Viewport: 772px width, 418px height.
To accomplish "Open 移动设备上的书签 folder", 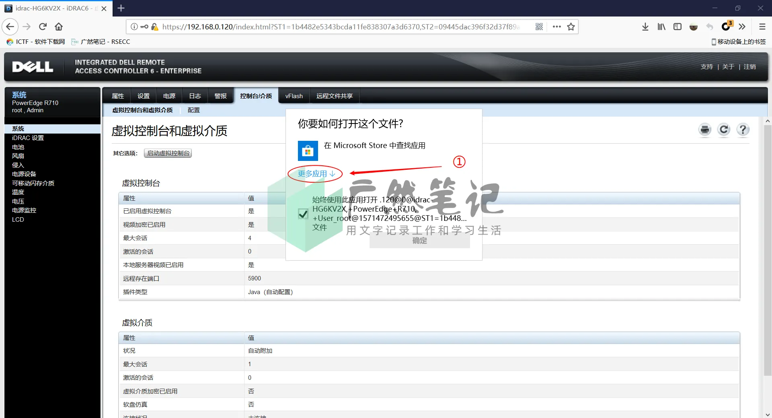I will [x=739, y=42].
